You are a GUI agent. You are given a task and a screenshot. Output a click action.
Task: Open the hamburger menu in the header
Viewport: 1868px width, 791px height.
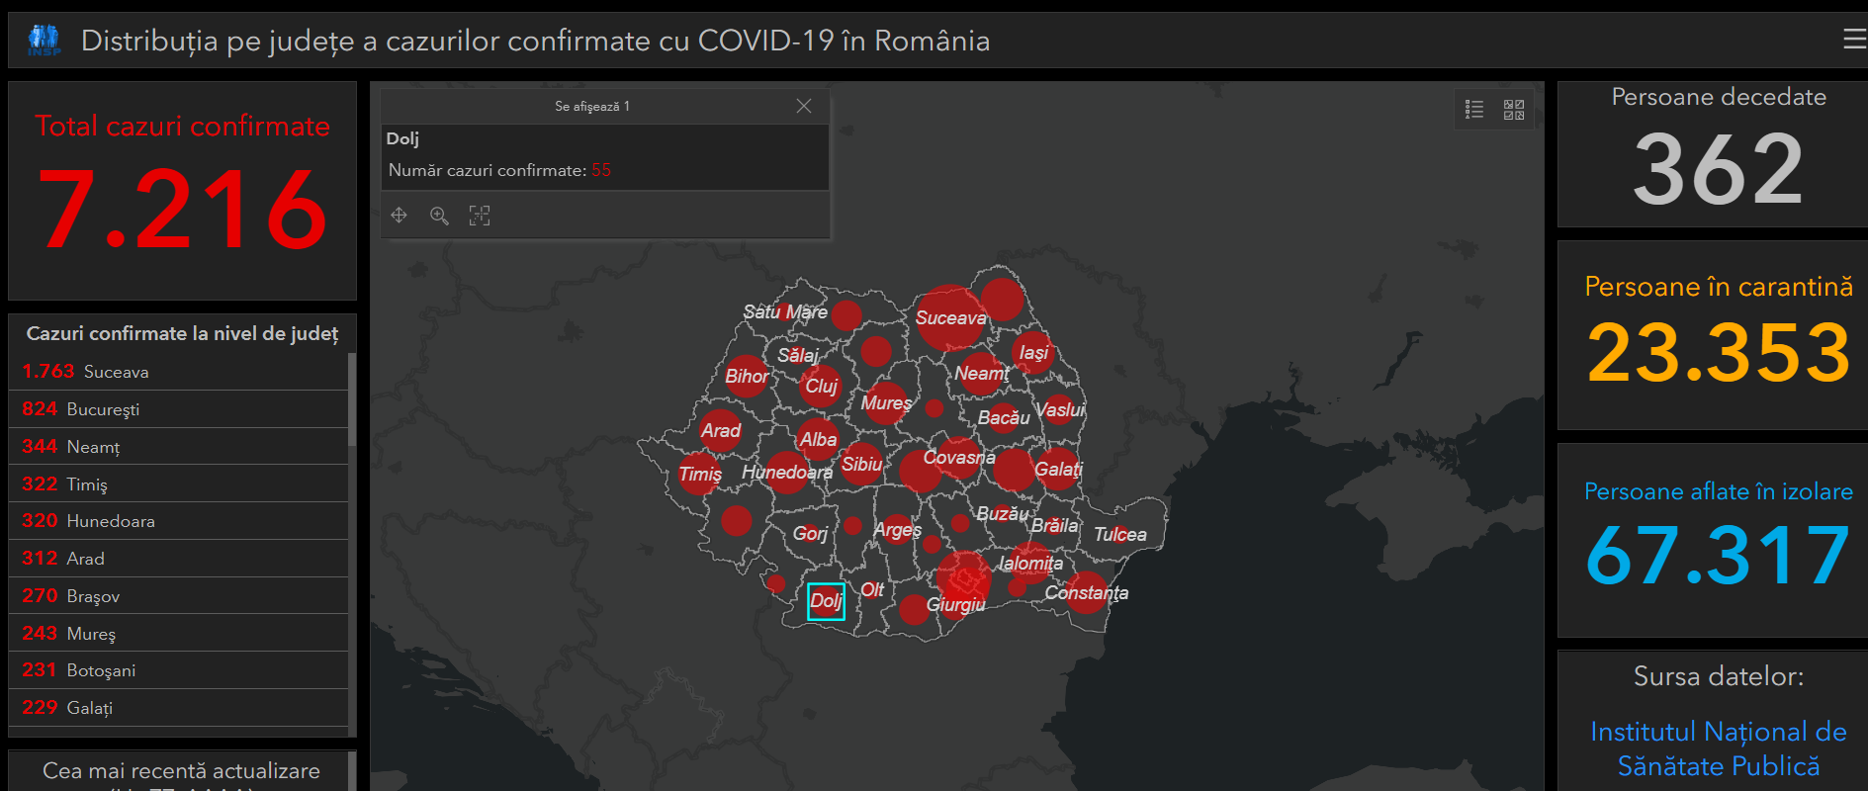click(x=1854, y=39)
